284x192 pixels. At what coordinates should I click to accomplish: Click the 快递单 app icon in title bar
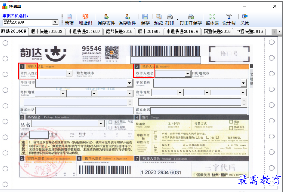coord(5,6)
